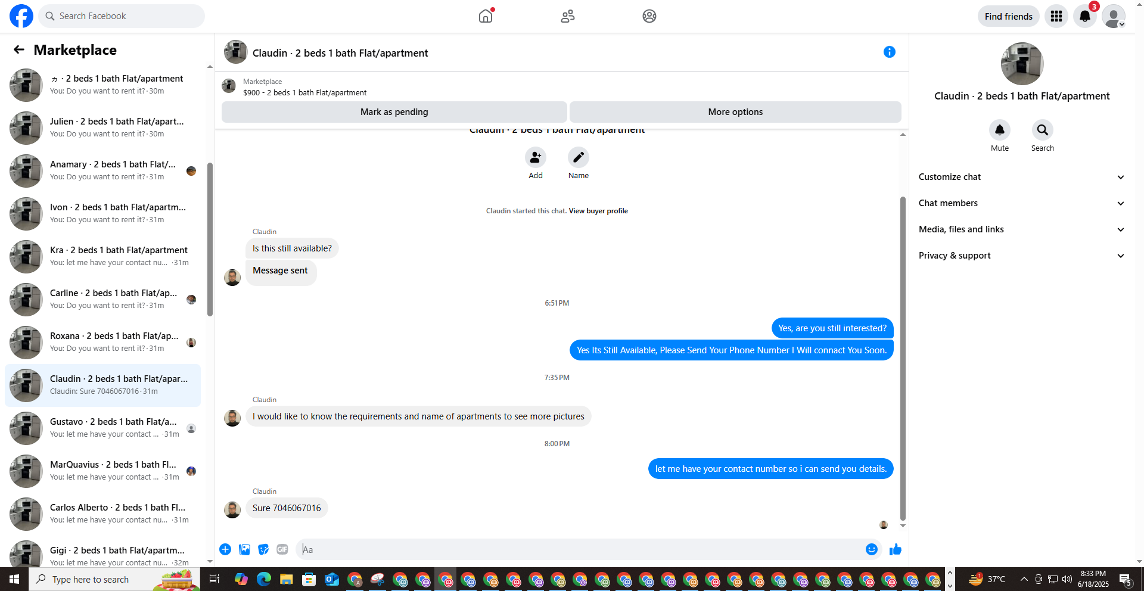Open the emoji picker in message box

click(x=872, y=549)
